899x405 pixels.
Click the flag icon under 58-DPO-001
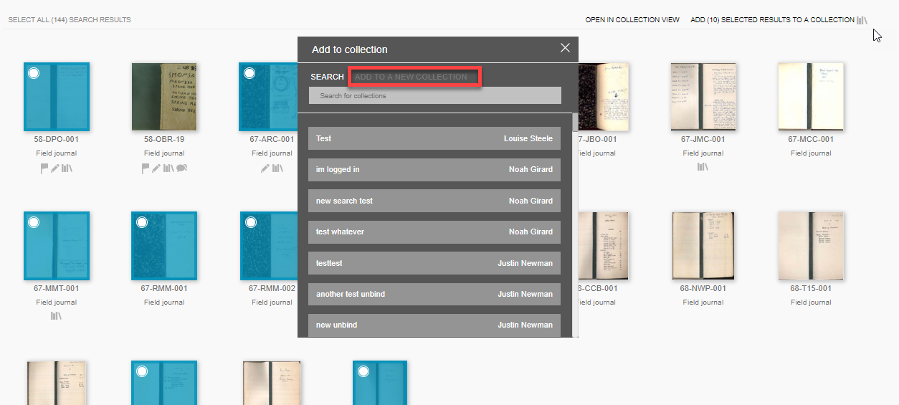point(44,168)
